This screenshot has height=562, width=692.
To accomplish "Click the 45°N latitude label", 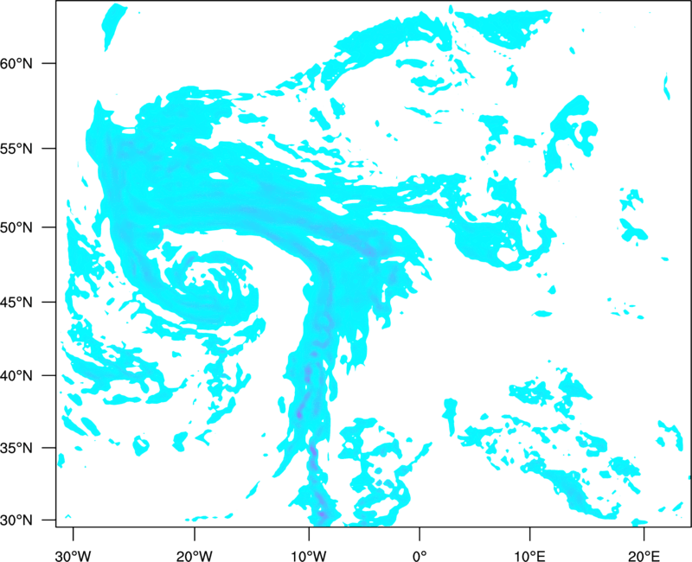I will pos(16,303).
